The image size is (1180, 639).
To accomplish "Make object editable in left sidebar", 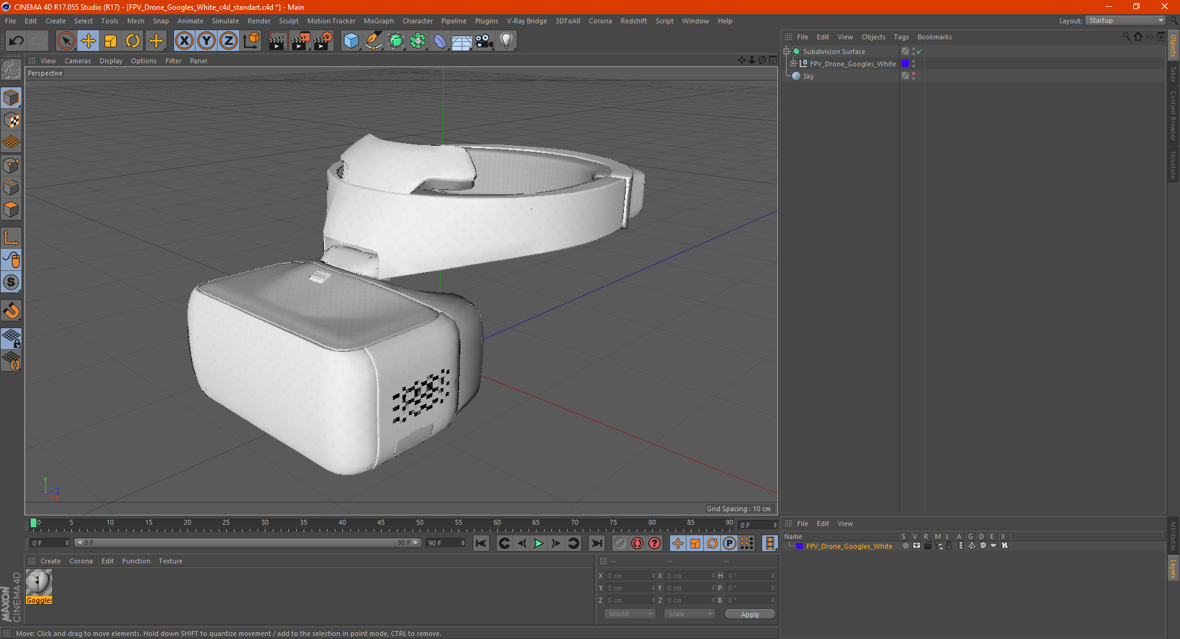I will pyautogui.click(x=11, y=69).
